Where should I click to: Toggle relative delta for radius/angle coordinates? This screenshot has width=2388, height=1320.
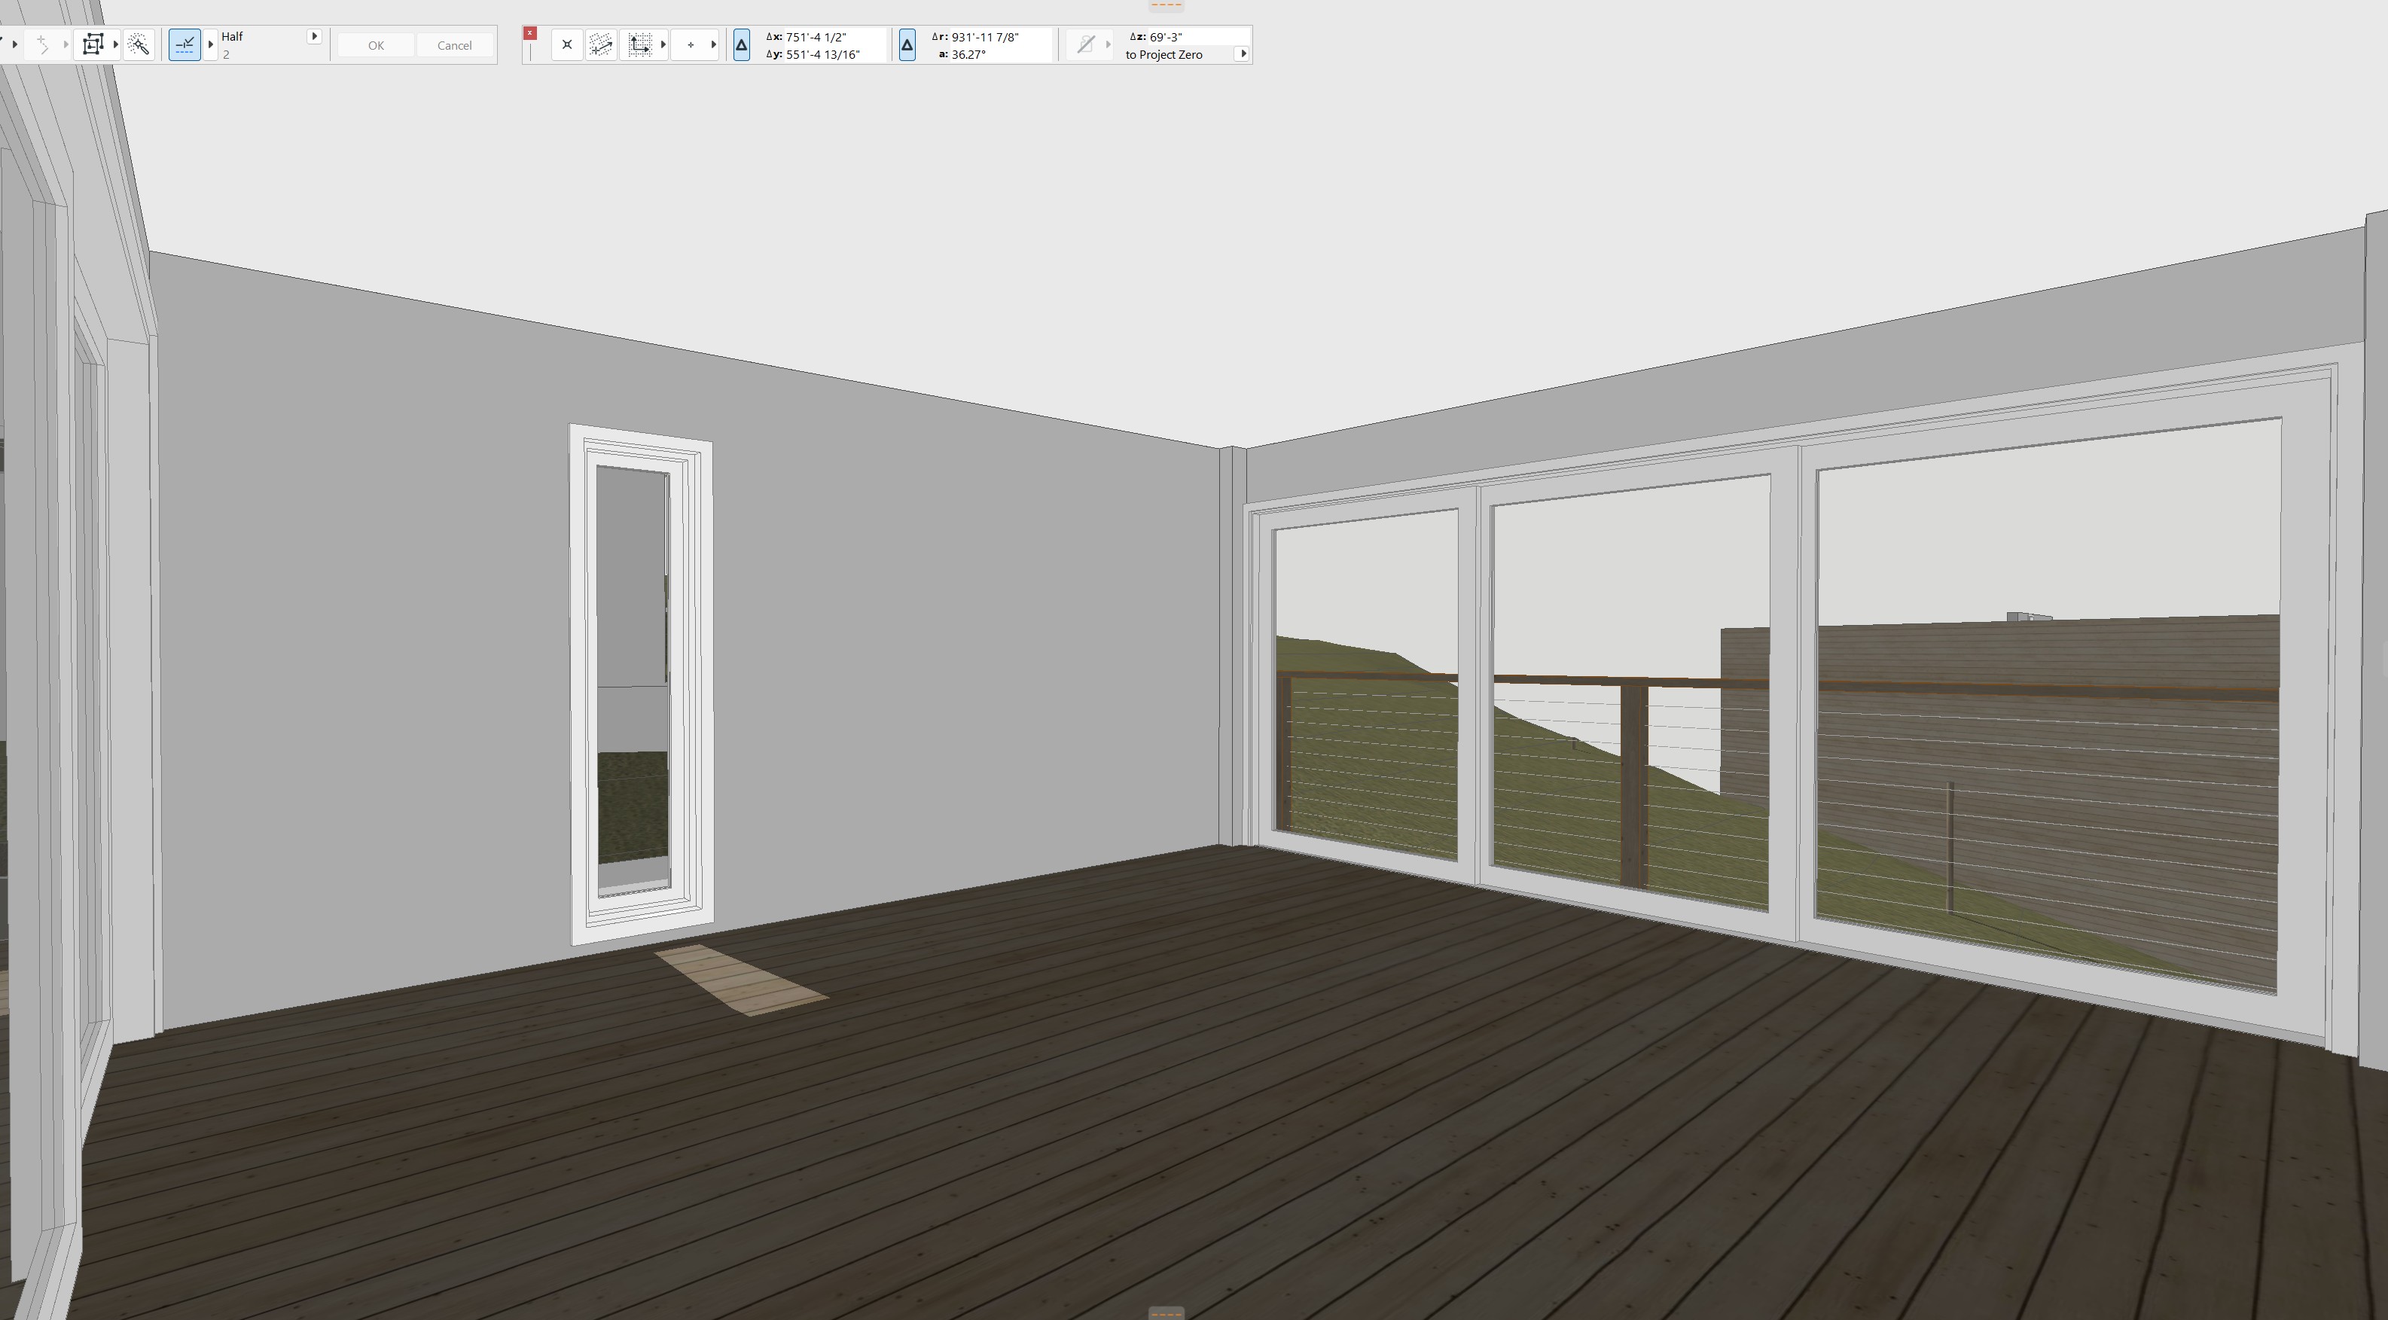[907, 44]
